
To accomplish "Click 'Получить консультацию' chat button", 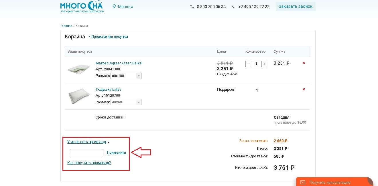I will [x=334, y=181].
